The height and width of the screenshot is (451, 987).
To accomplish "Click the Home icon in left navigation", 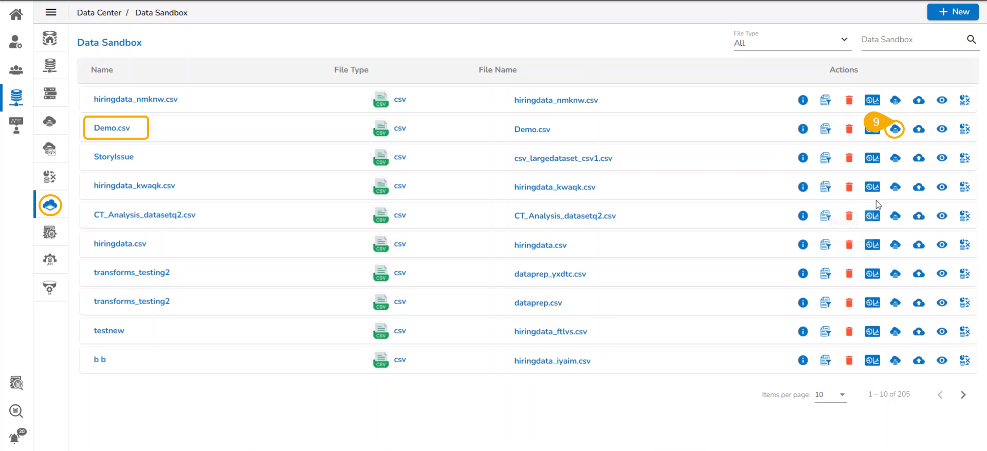I will 16,14.
